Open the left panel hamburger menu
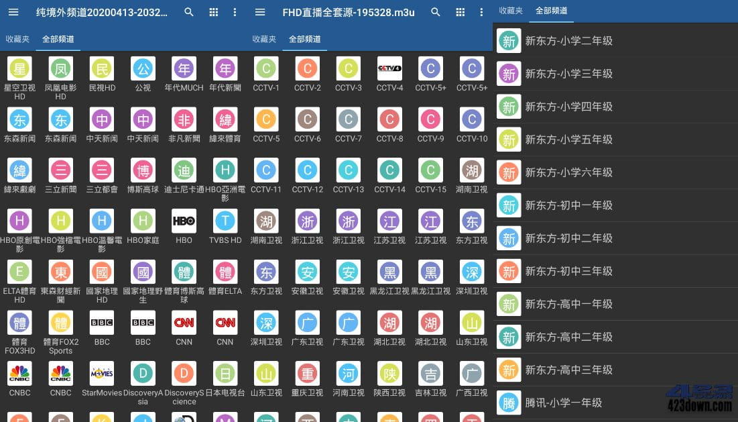Viewport: 738px width, 422px height. (13, 11)
